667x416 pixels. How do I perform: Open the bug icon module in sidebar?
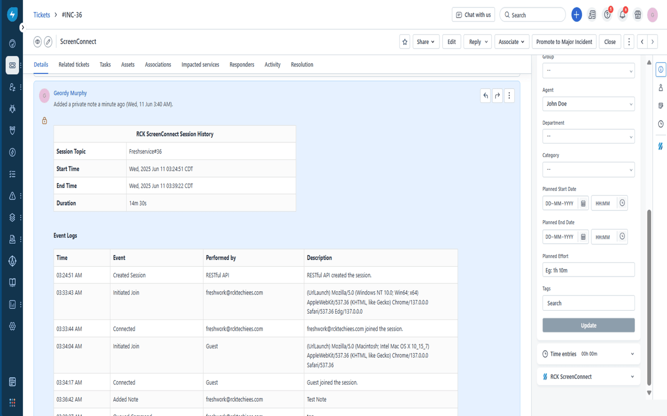(x=12, y=109)
